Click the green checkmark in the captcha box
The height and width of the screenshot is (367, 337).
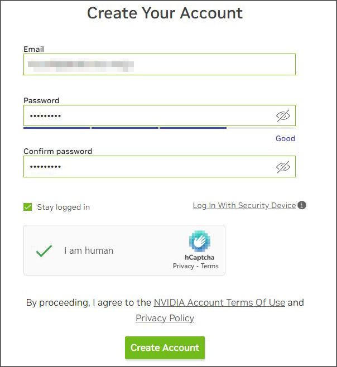[44, 250]
